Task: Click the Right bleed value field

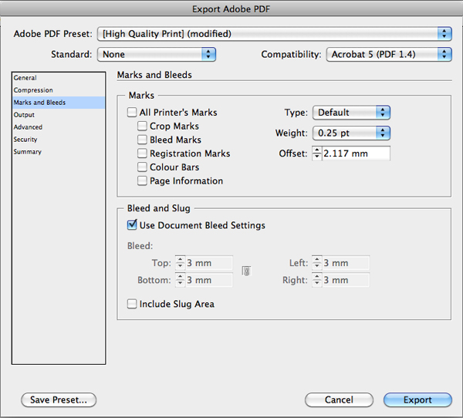Action: point(346,280)
